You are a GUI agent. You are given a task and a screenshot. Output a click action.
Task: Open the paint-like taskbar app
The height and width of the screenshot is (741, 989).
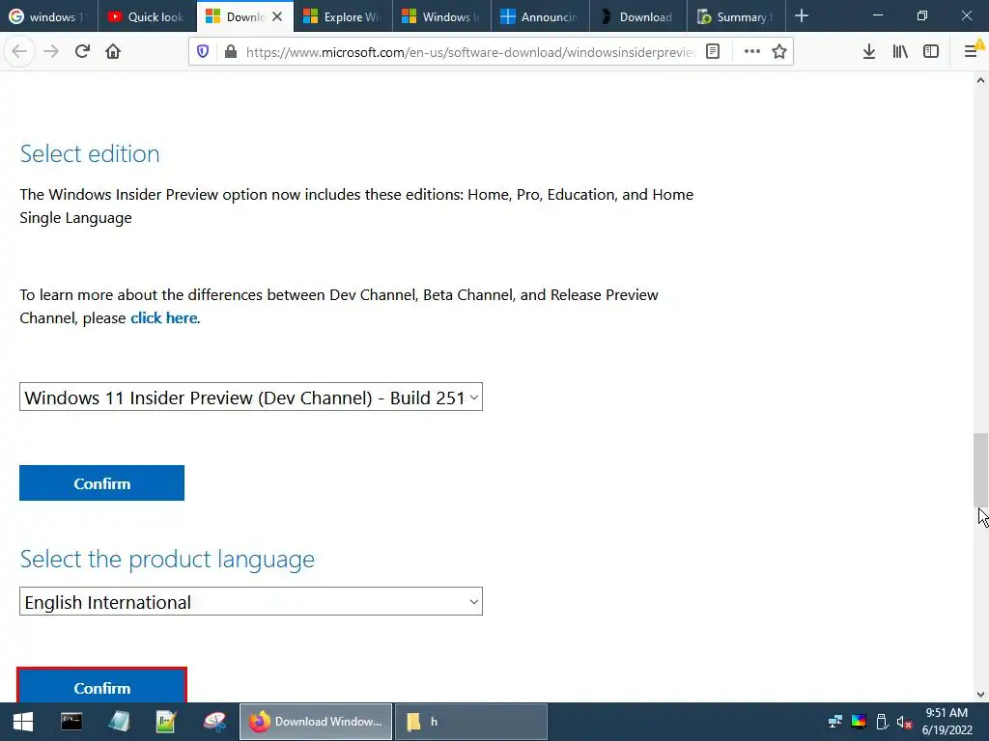click(x=214, y=722)
